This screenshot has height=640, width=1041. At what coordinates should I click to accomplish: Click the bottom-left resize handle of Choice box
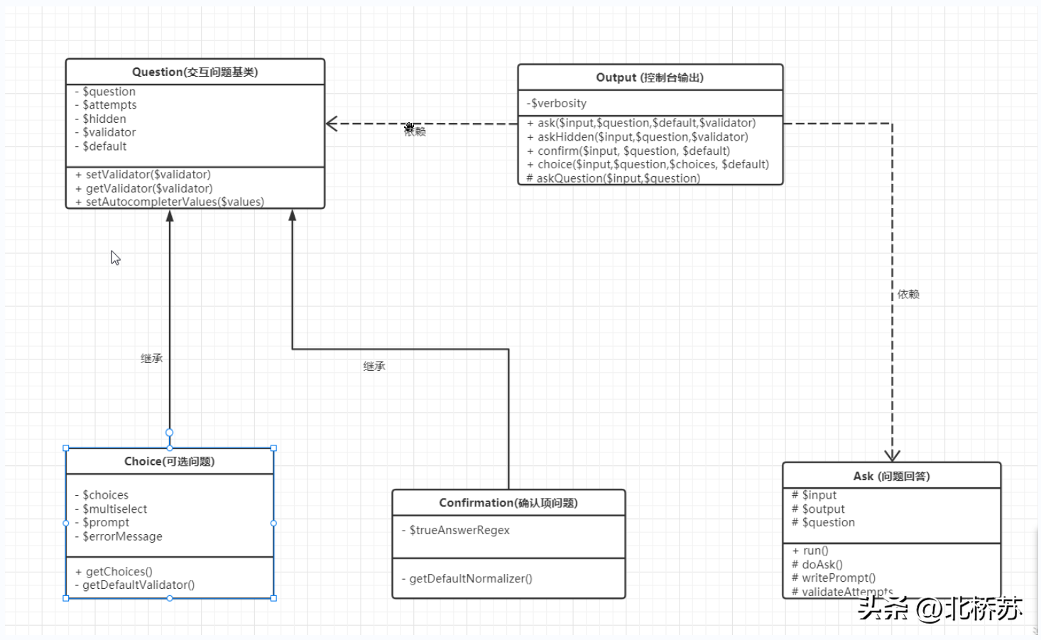pos(66,598)
